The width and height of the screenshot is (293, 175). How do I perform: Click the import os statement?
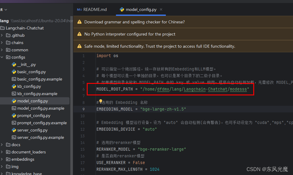[107, 56]
